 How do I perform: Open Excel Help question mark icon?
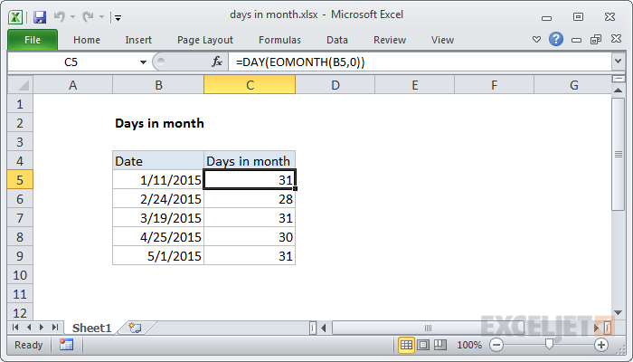pyautogui.click(x=556, y=40)
